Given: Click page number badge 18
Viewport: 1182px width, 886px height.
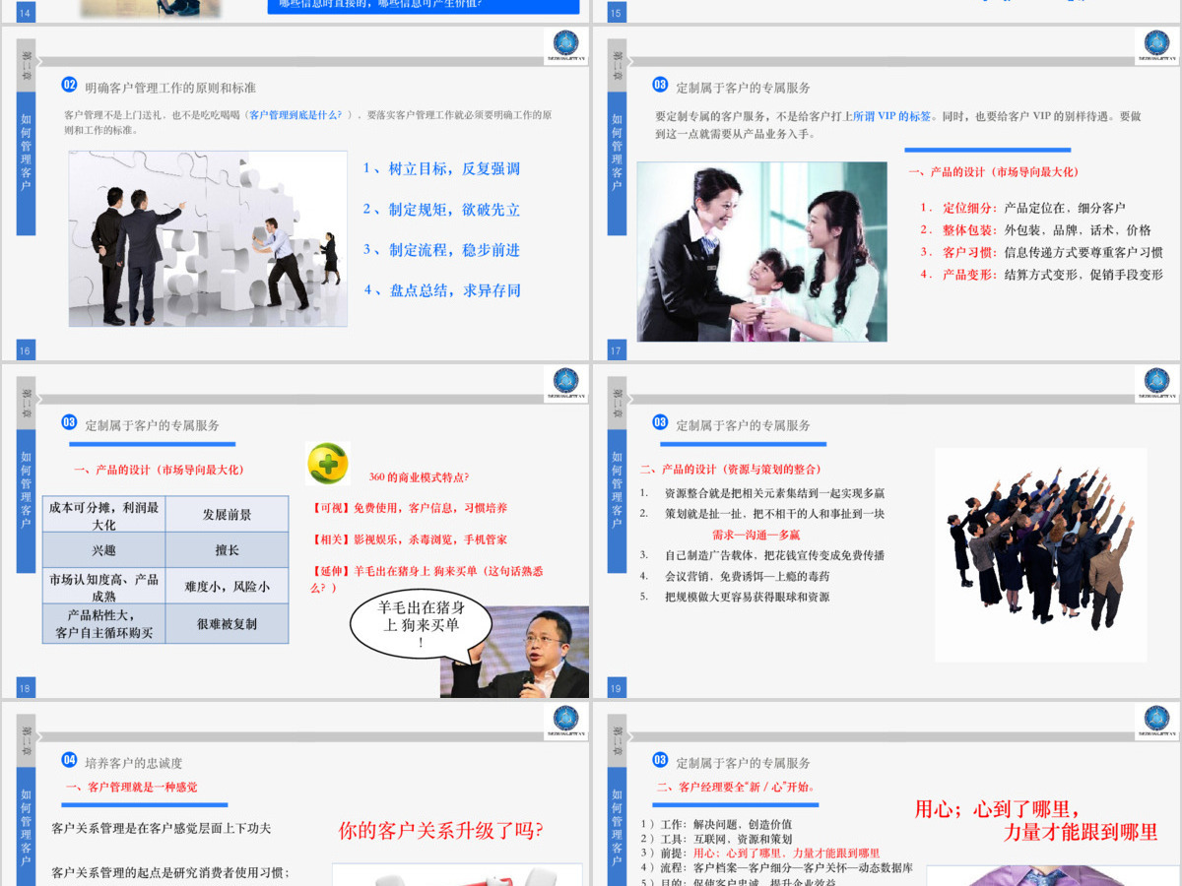Looking at the screenshot, I should coord(26,689).
